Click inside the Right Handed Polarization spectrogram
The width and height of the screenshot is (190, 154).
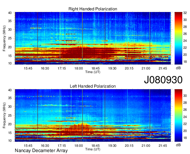[x=93, y=38]
